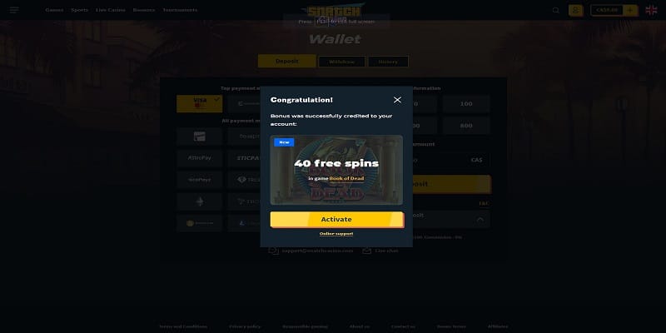
Task: Activate the 40 free spins bonus
Action: click(x=336, y=220)
